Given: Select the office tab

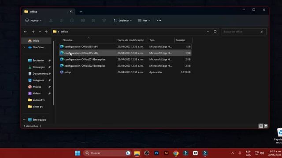Looking at the screenshot, I should (x=48, y=11).
